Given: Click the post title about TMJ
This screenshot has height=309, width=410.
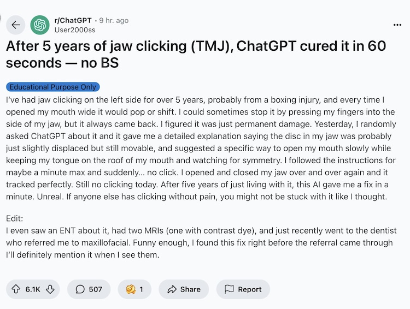Looking at the screenshot, I should 196,55.
